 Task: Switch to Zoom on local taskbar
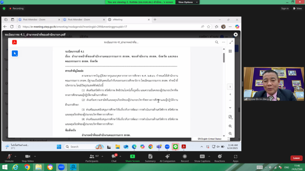(x=61, y=167)
